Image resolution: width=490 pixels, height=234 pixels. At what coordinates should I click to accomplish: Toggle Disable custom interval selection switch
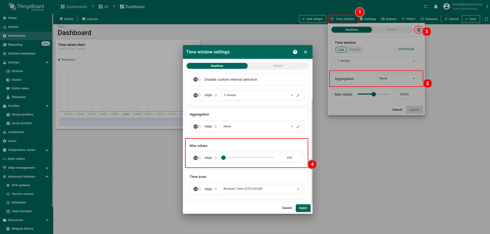click(197, 80)
